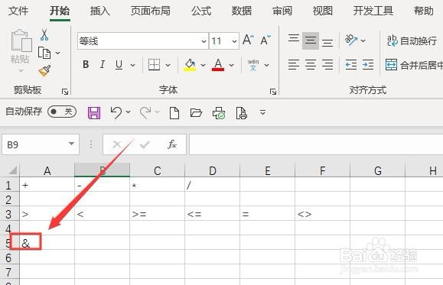Viewport: 443px width, 285px height.
Task: Align text to vertical middle
Action: point(311,40)
